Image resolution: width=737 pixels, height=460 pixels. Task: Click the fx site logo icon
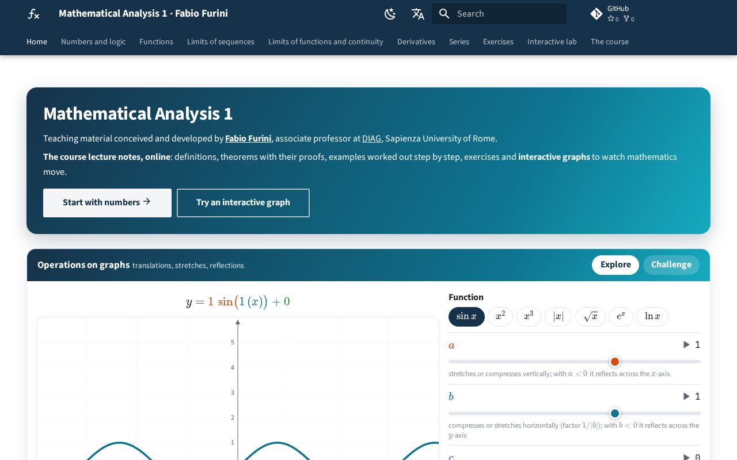33,14
